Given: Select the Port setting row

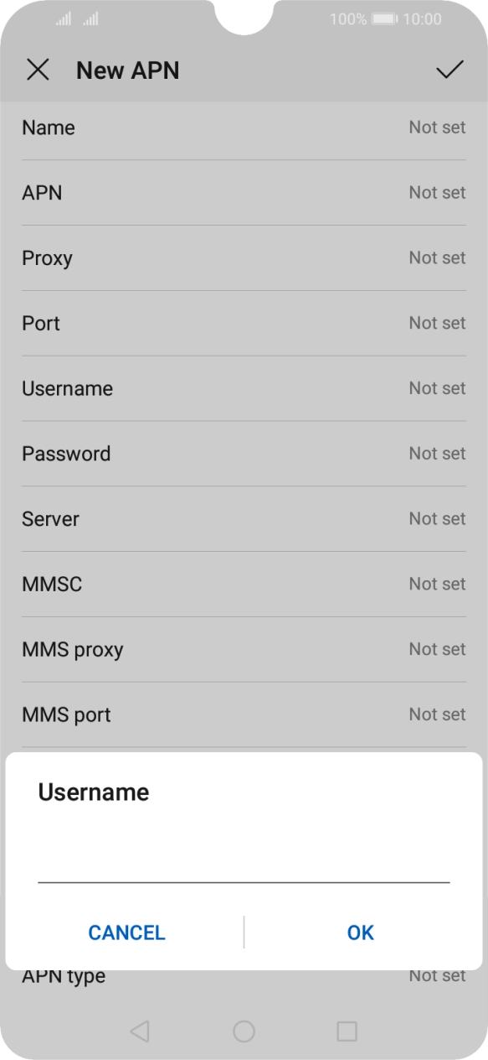Looking at the screenshot, I should pos(244,323).
